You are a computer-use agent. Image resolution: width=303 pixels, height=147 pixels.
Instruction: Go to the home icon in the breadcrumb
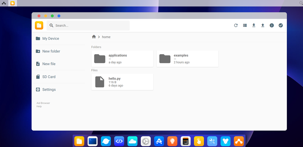pyautogui.click(x=94, y=37)
